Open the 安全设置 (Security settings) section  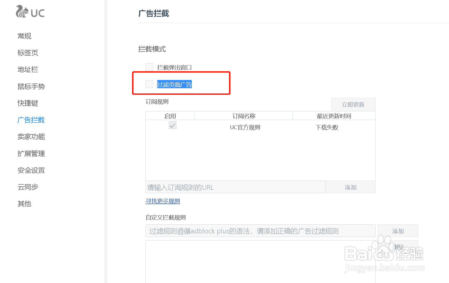tap(31, 170)
